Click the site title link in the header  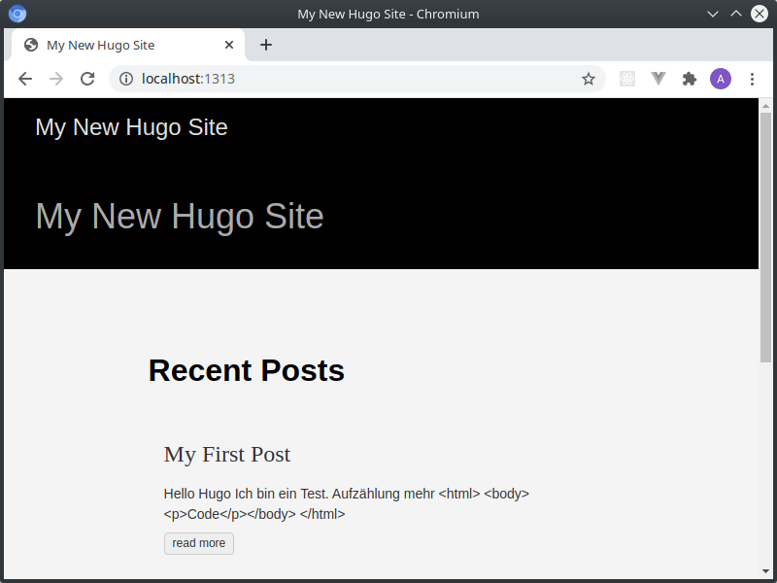pyautogui.click(x=131, y=127)
